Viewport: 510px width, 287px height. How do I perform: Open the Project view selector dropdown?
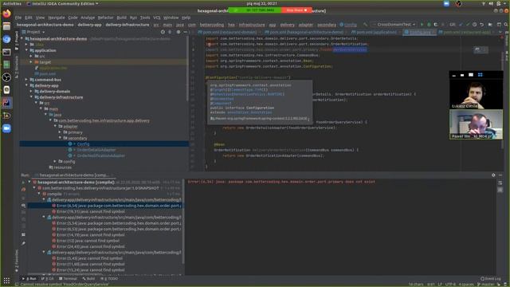[33, 32]
